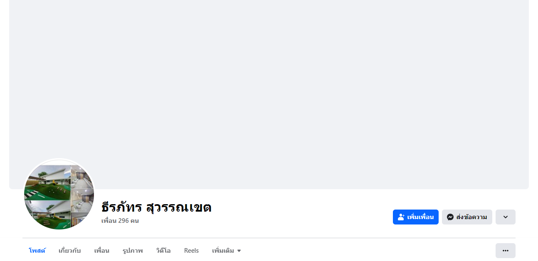This screenshot has width=538, height=261.
Task: Click the add-friend person icon
Action: pos(401,217)
